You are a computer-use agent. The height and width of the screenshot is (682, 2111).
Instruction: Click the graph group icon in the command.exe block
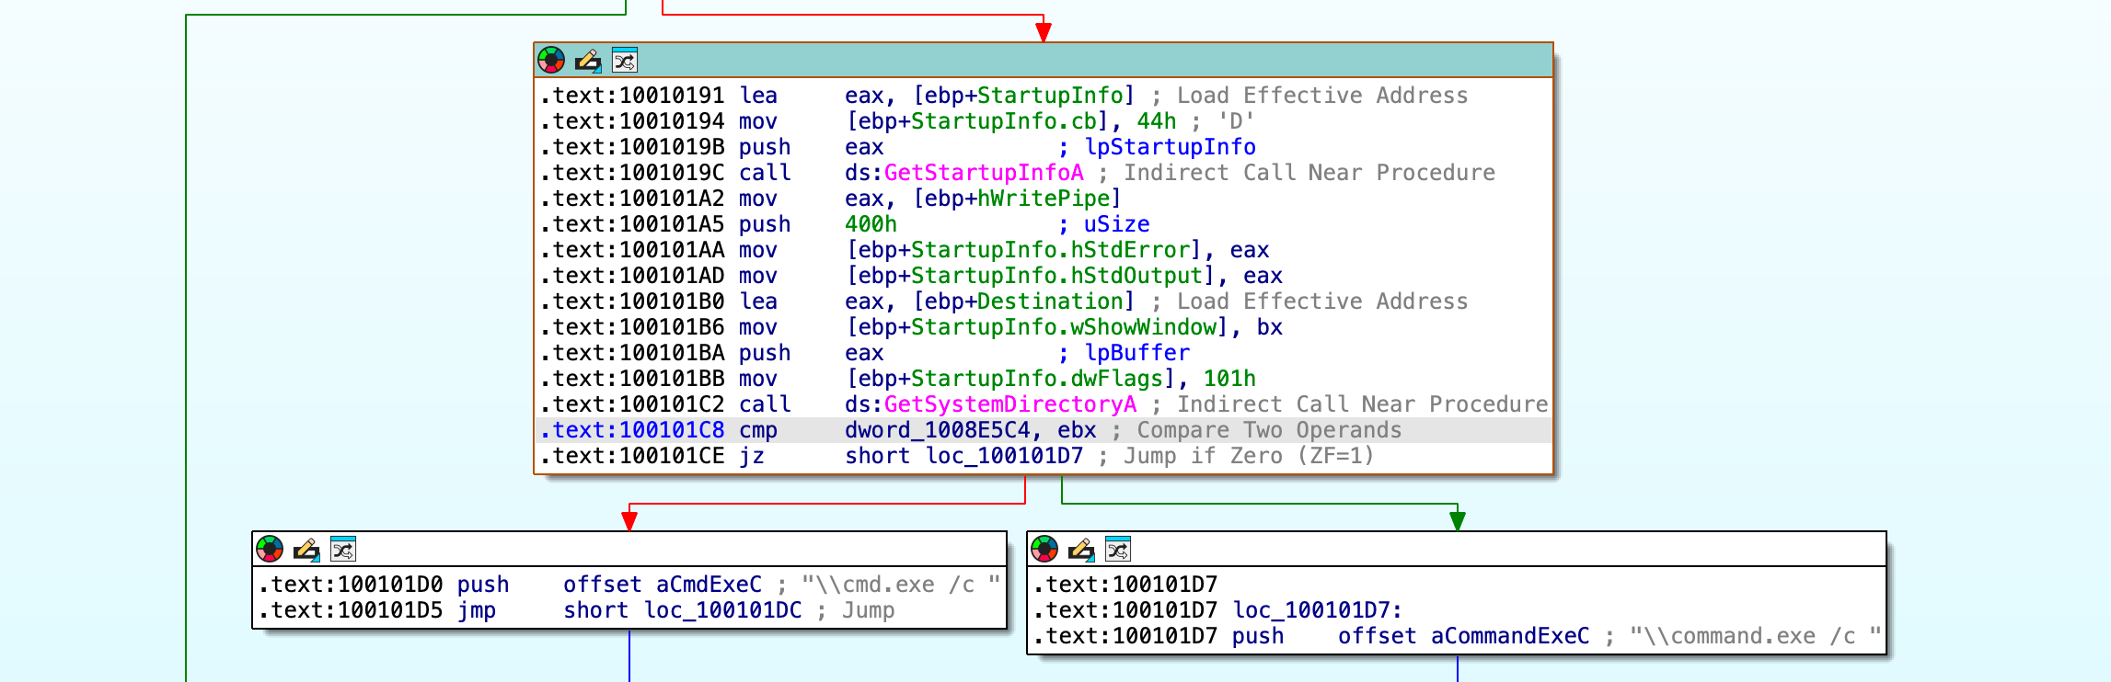1118,550
